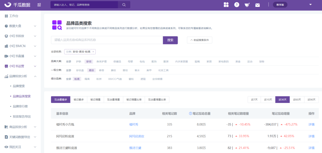Click the top search magnifier icon
322x153 pixels.
(x=124, y=5)
